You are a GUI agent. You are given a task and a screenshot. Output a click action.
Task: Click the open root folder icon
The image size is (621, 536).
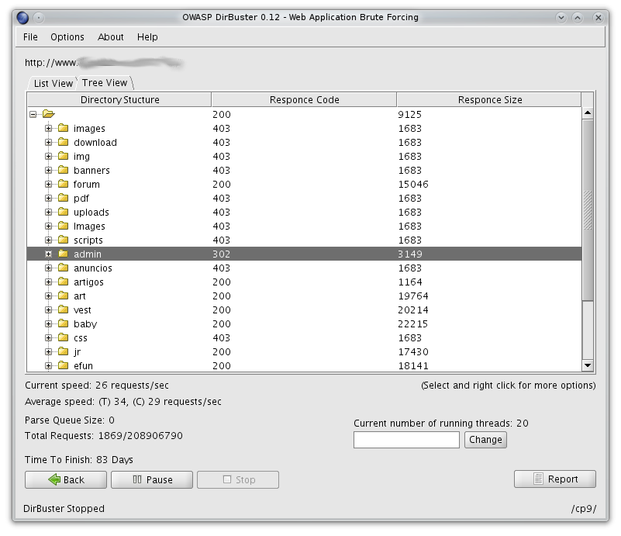point(48,115)
